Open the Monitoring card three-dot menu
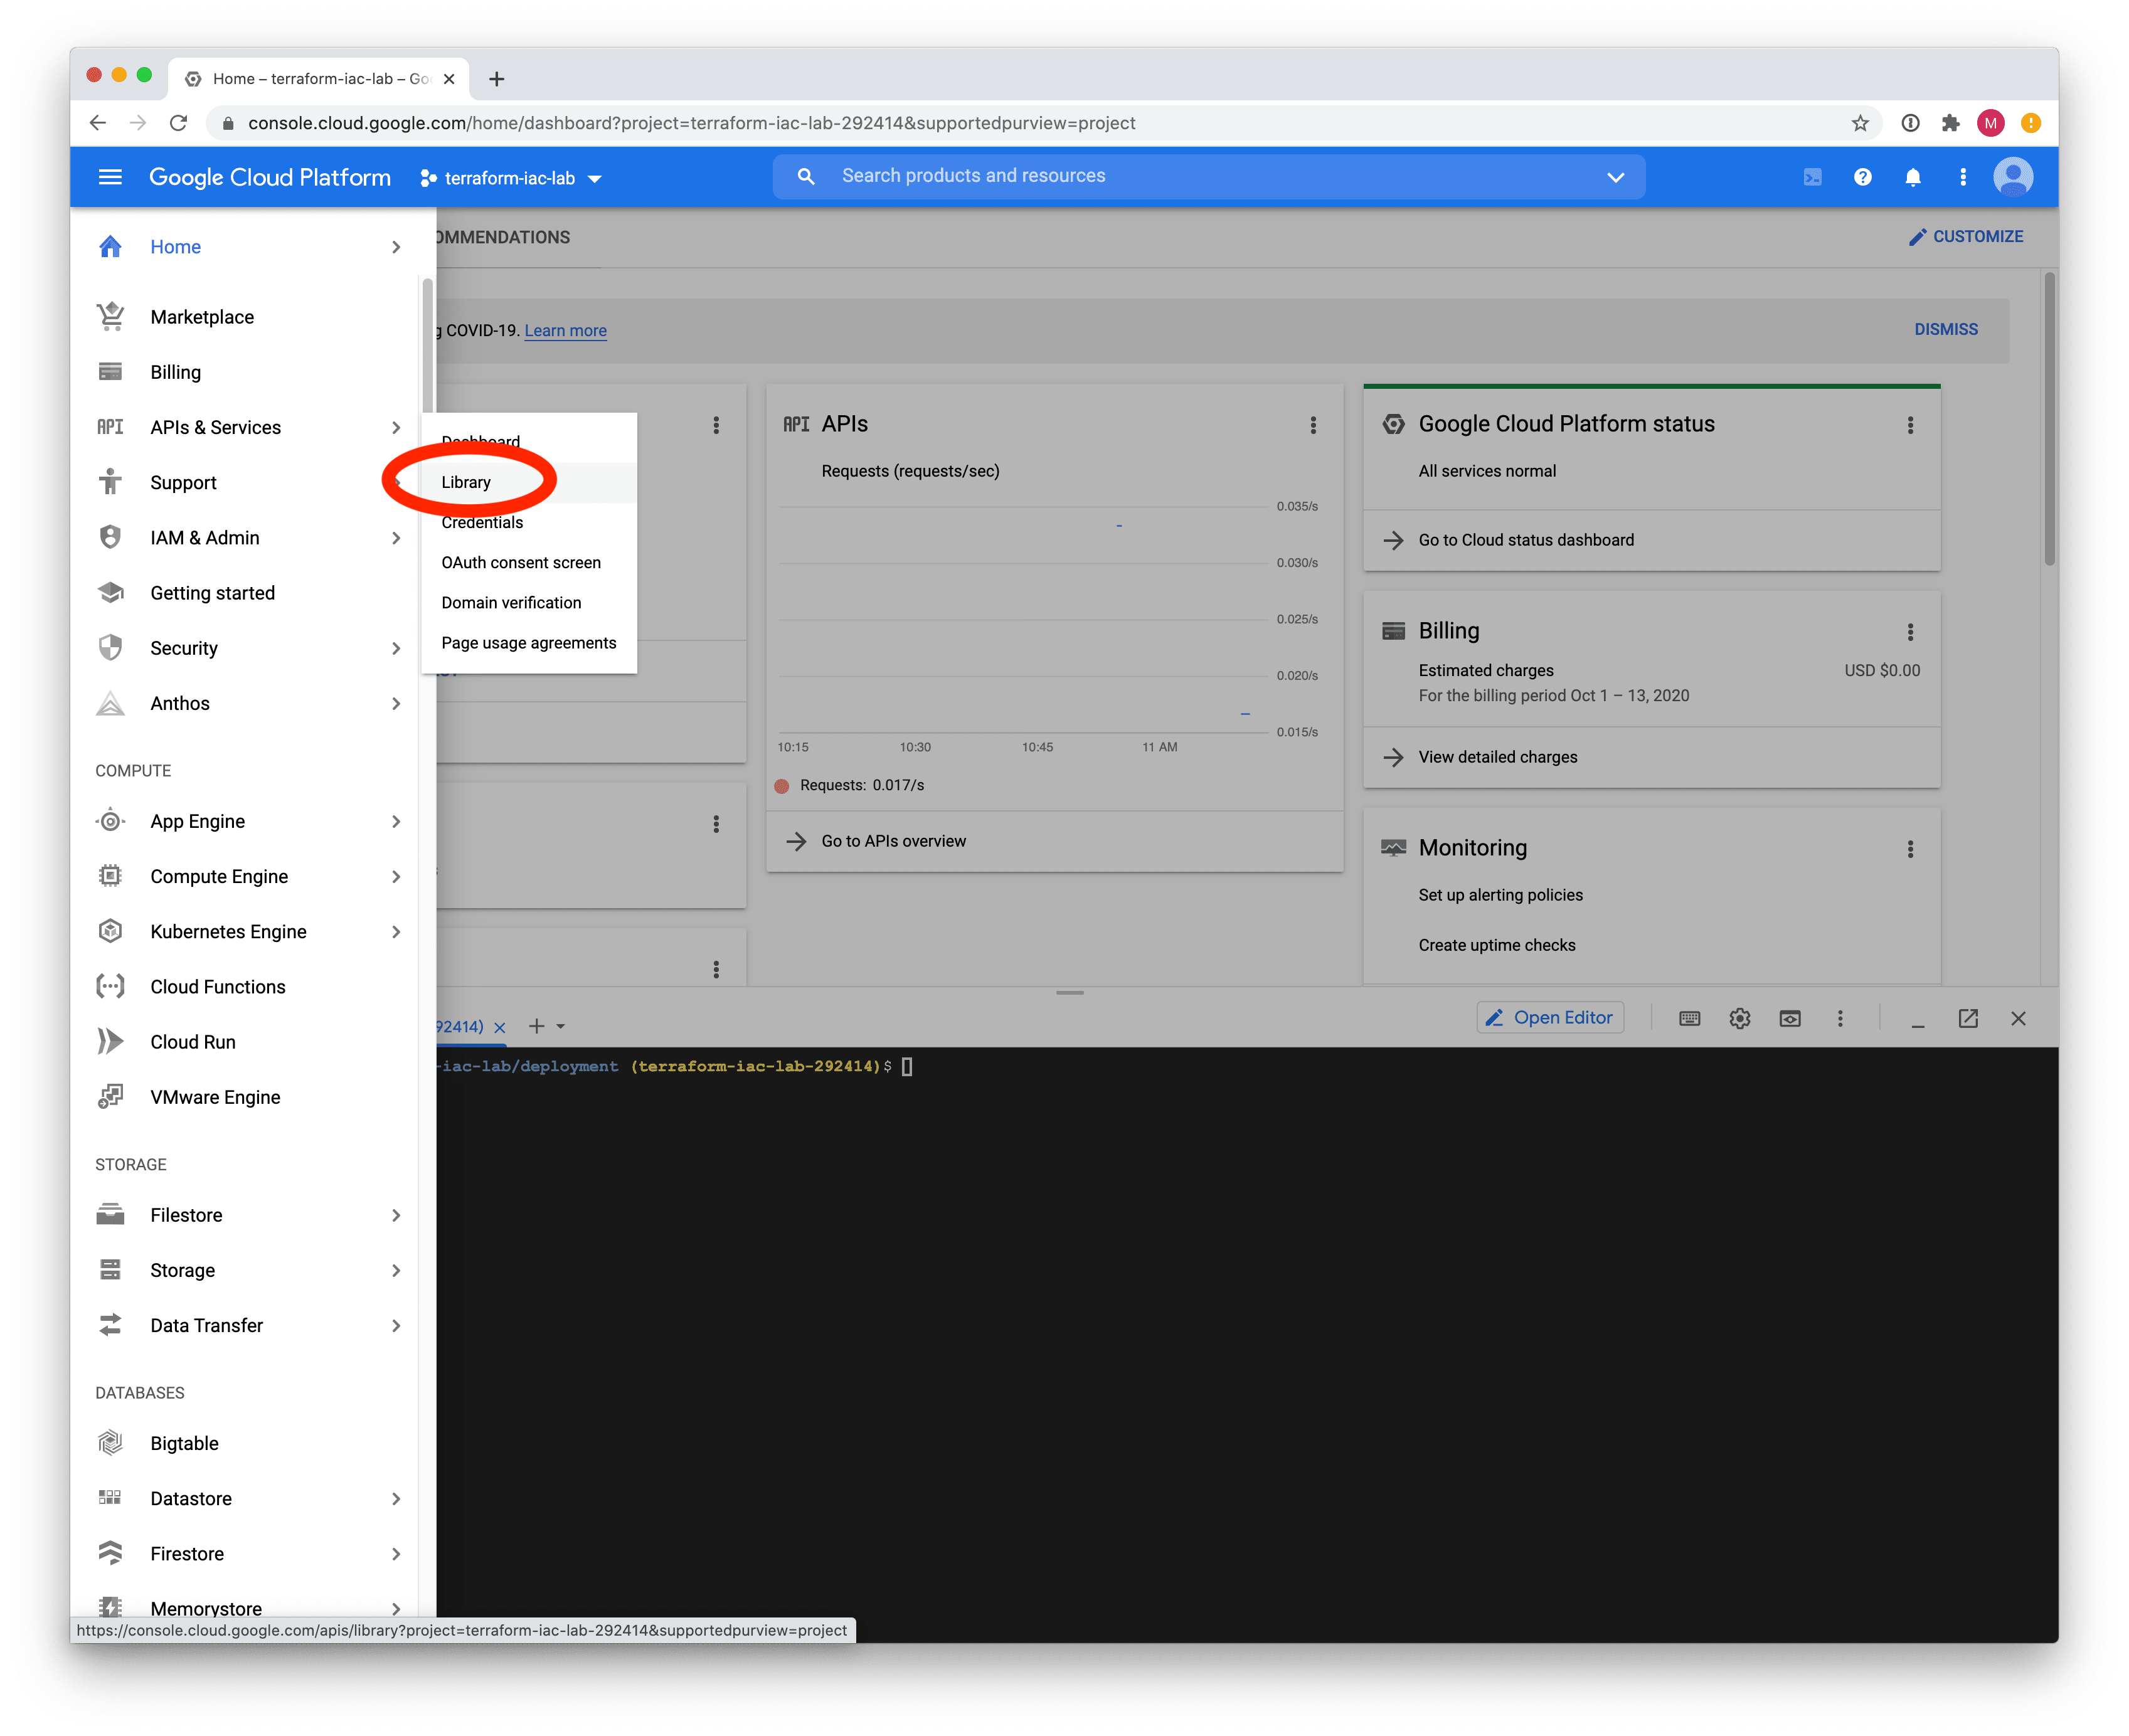 click(x=1910, y=849)
